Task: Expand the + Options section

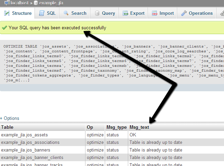Action: (10, 118)
